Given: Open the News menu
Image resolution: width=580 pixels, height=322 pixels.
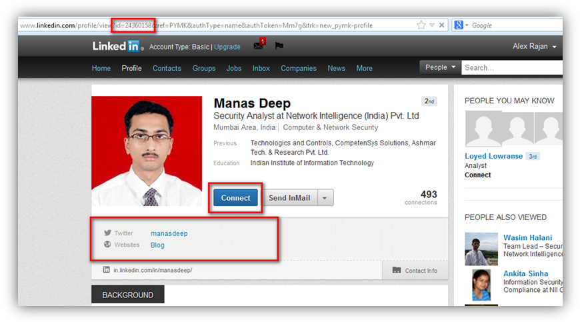Looking at the screenshot, I should [x=336, y=69].
